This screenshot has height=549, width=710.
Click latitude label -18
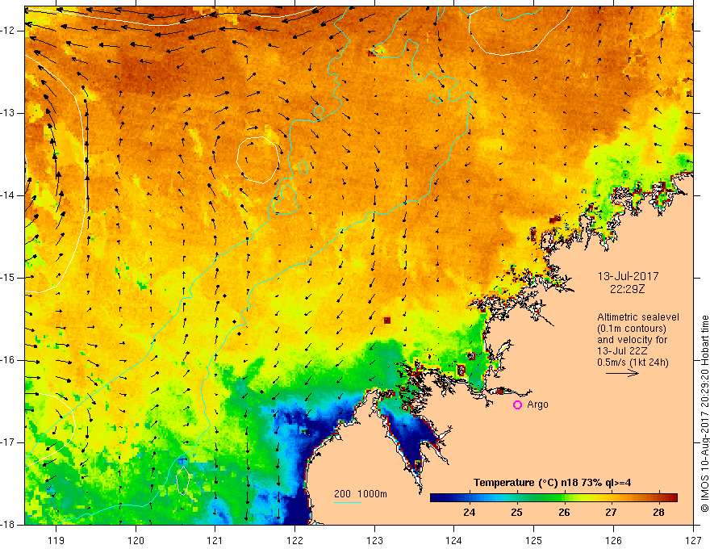tap(9, 525)
